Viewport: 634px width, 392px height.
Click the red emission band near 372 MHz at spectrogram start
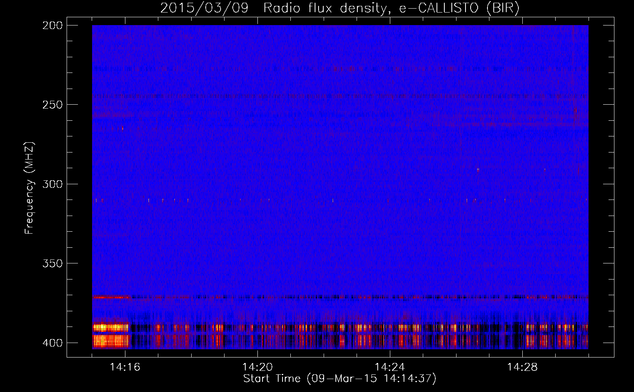click(x=111, y=298)
